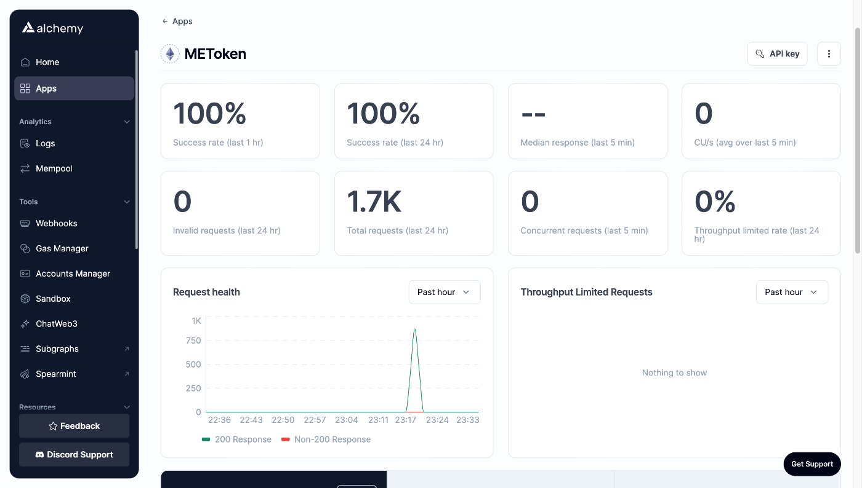Click the Alchemy logo in sidebar

52,28
